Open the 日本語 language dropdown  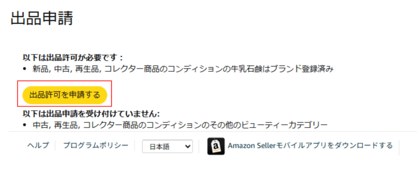pos(167,146)
